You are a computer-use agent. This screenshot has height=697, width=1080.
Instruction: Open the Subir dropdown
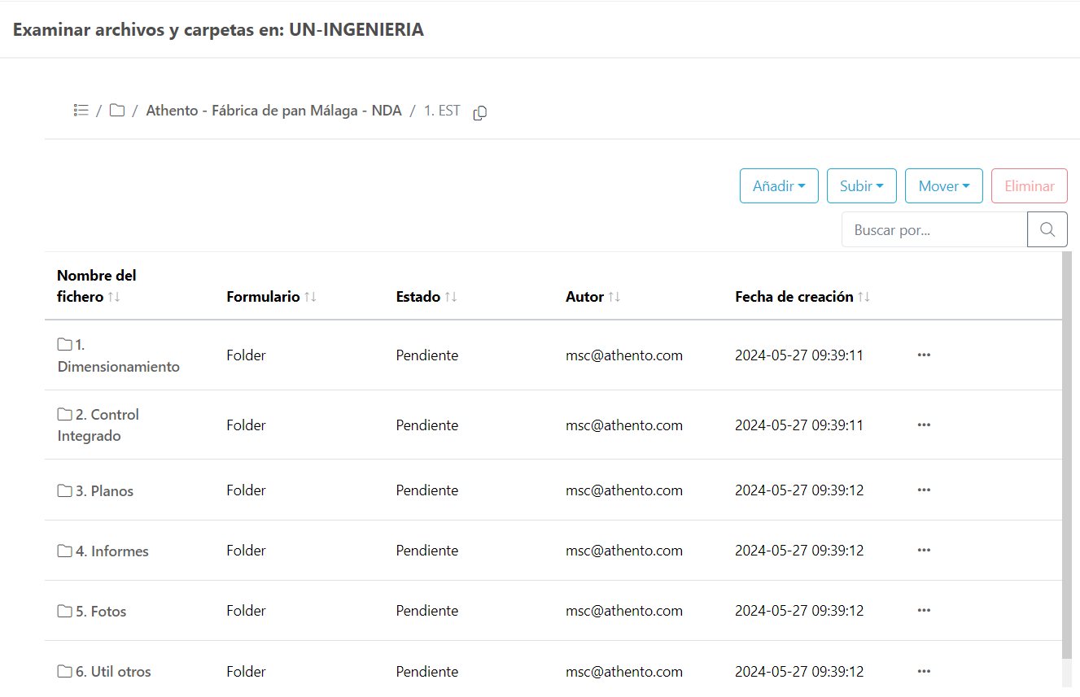point(861,186)
